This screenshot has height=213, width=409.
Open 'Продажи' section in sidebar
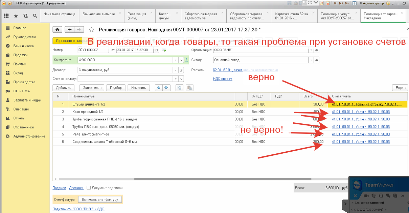point(20,55)
